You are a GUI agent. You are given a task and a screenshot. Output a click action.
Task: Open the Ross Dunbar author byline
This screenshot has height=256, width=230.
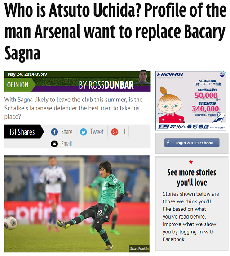(106, 85)
